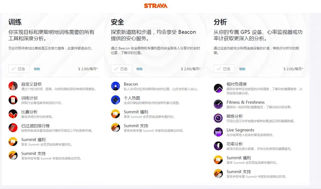Click Summit 支持 title under 安全
Viewport: 321px width, 189px height.
tap(136, 126)
